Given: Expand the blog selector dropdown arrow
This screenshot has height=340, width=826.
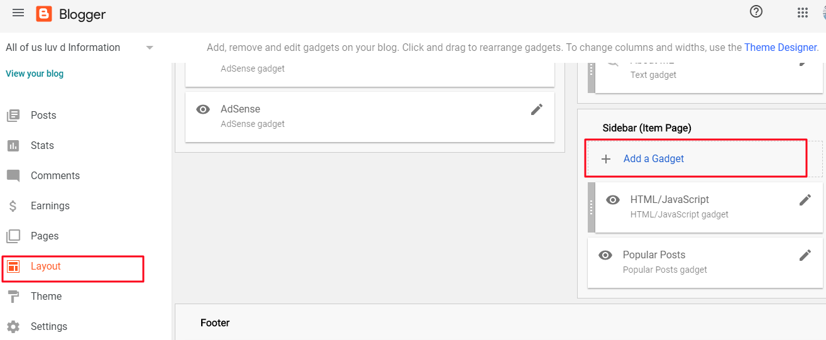Looking at the screenshot, I should click(x=150, y=48).
